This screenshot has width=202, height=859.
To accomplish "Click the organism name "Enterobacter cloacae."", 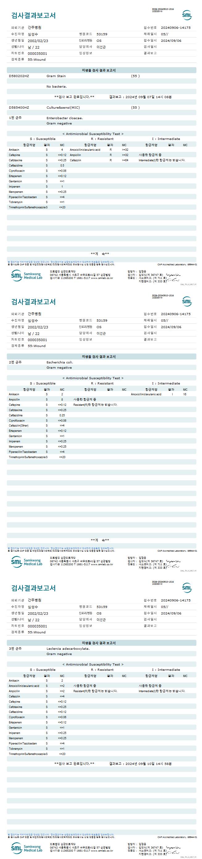I will [x=65, y=118].
